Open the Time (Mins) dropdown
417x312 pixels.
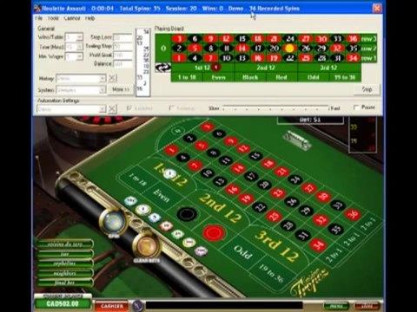[80, 47]
